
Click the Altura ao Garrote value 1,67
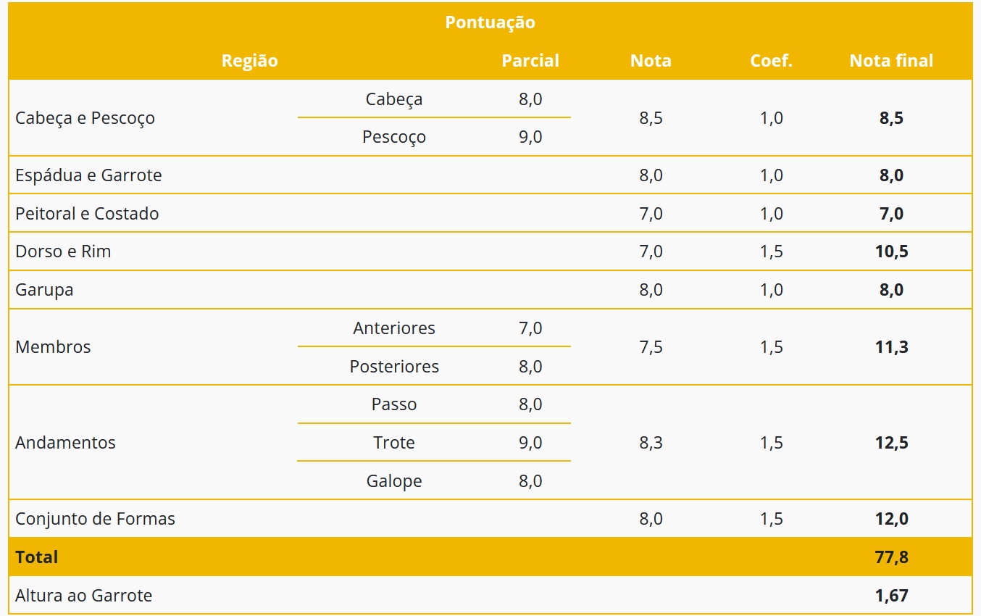(x=891, y=596)
